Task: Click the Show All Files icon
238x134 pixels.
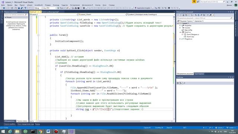Action: click(x=204, y=15)
